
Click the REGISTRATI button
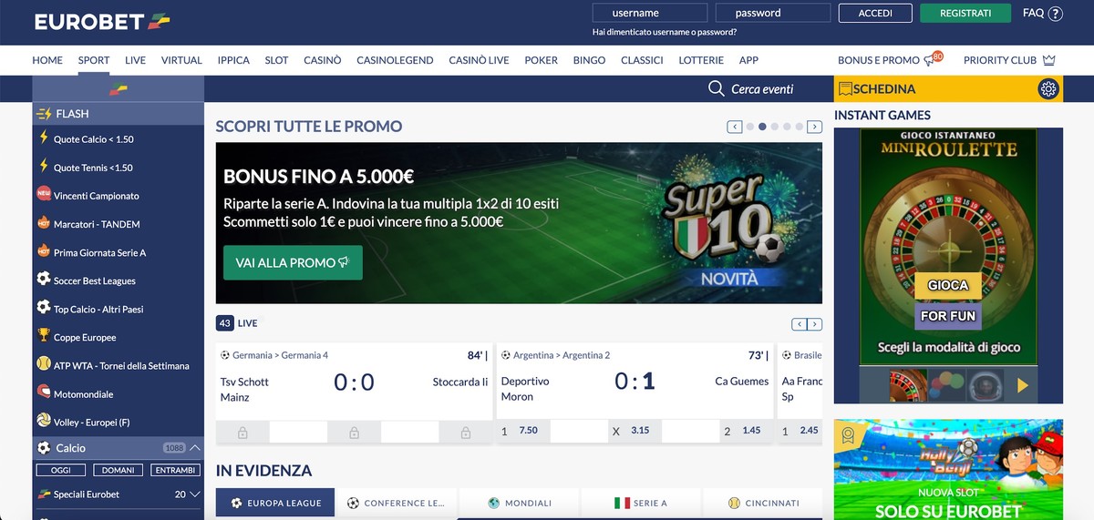(965, 14)
